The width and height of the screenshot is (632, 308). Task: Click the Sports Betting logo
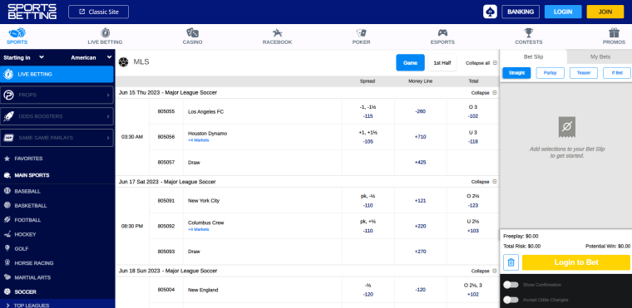(x=32, y=12)
